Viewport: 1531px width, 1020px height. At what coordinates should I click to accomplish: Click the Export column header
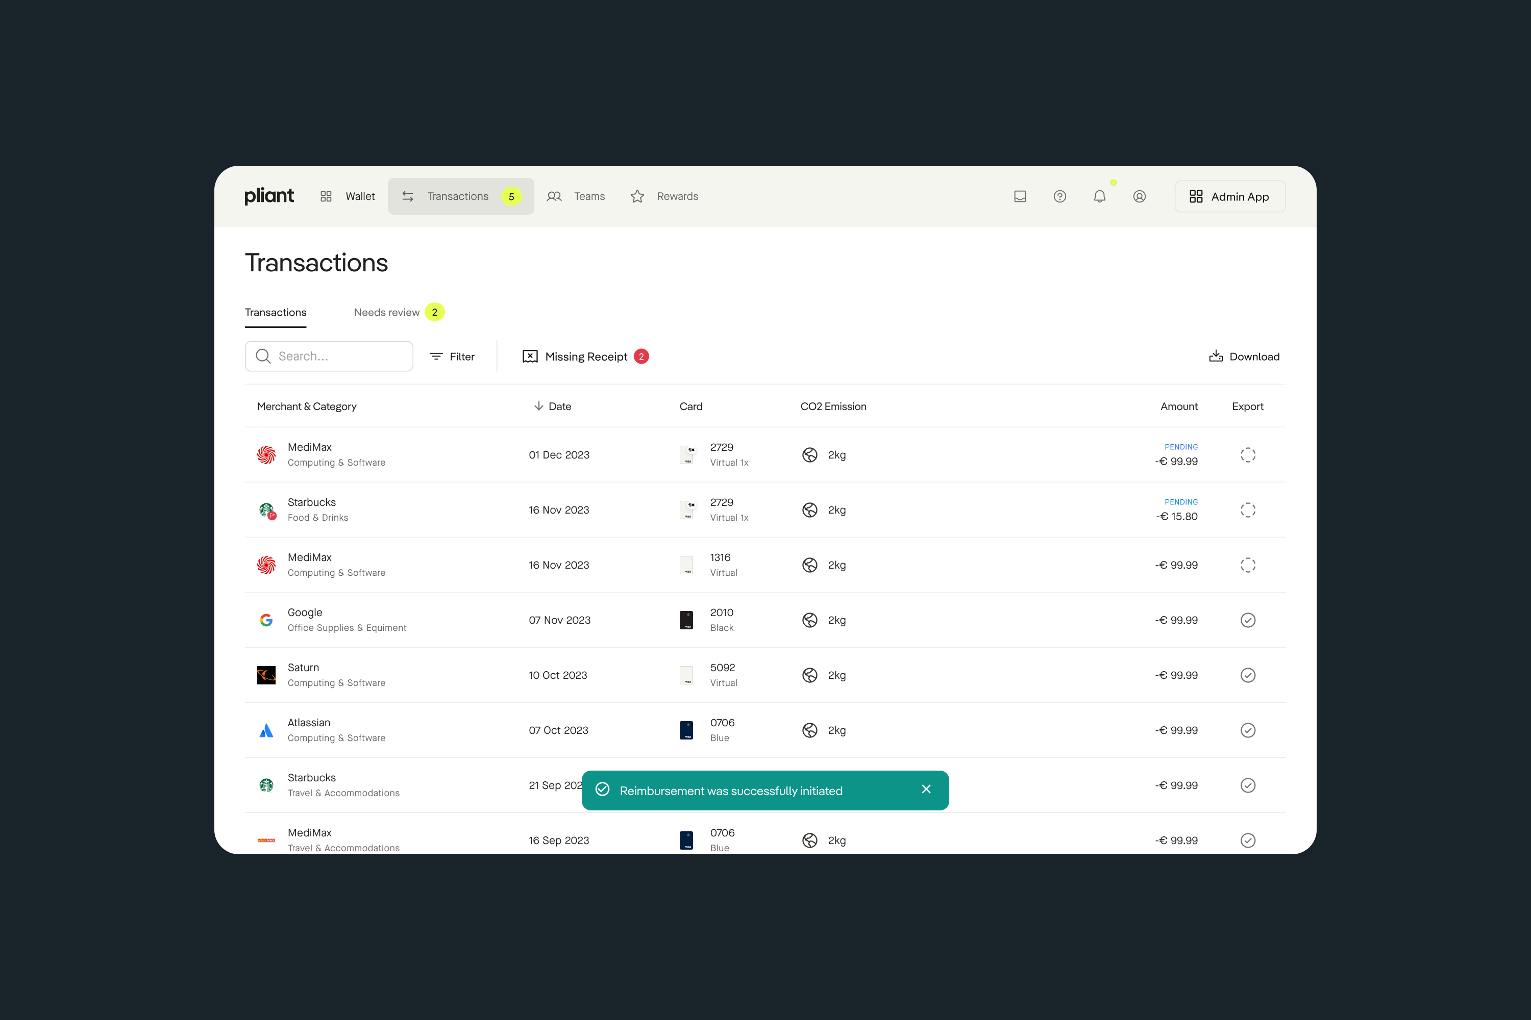pos(1247,406)
